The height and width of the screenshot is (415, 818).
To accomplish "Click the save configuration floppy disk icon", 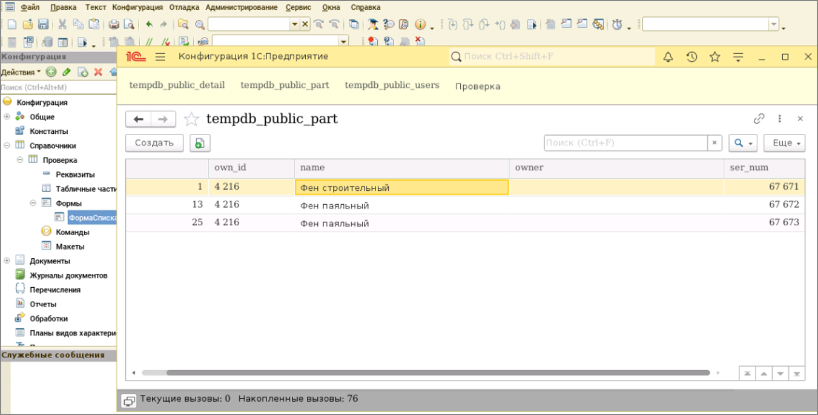I will pyautogui.click(x=43, y=24).
